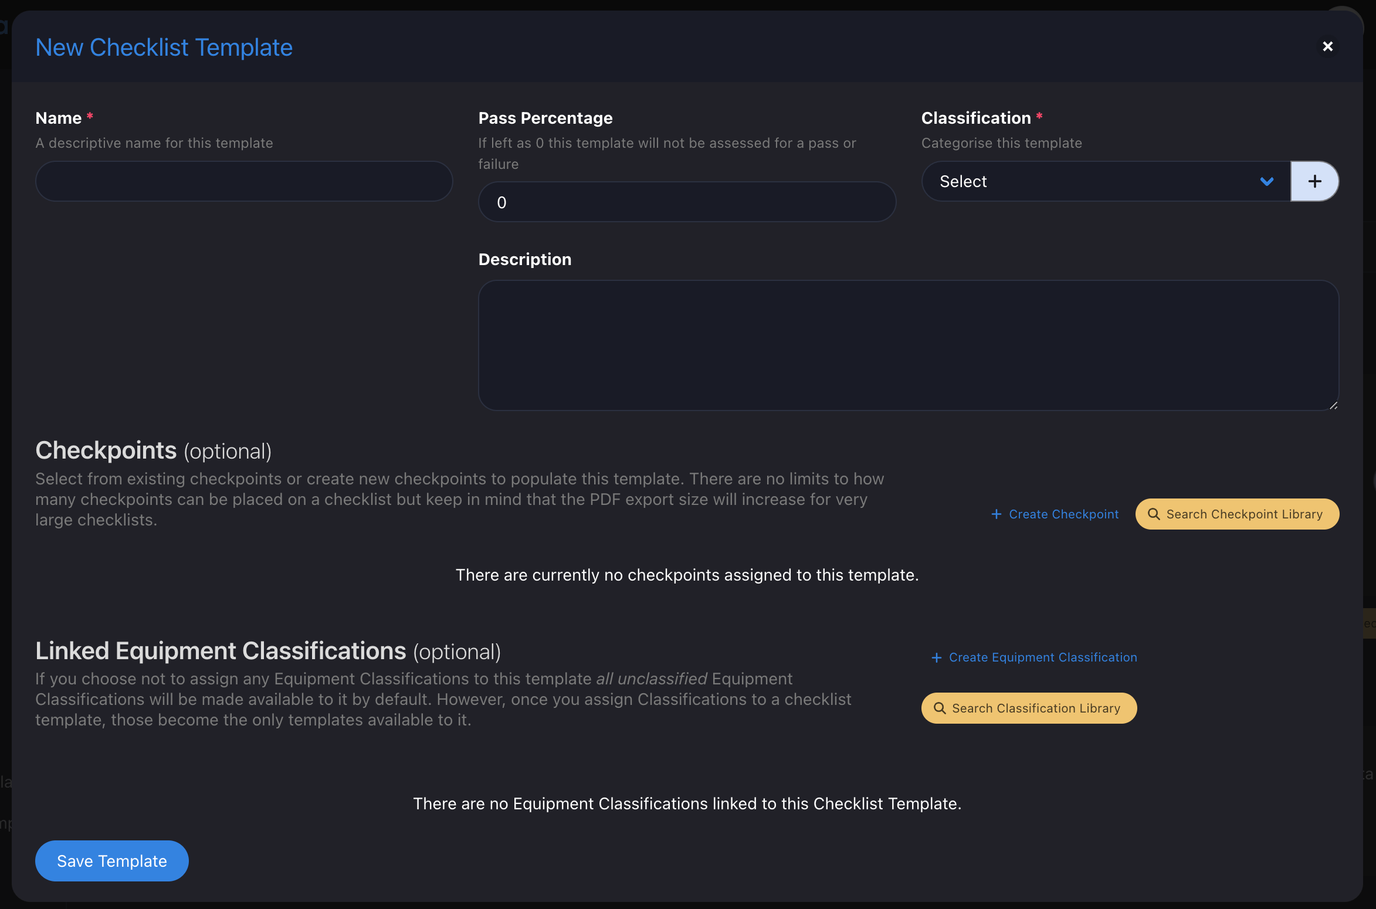Viewport: 1376px width, 909px height.
Task: Click the close X icon on the dialog
Action: pos(1328,46)
